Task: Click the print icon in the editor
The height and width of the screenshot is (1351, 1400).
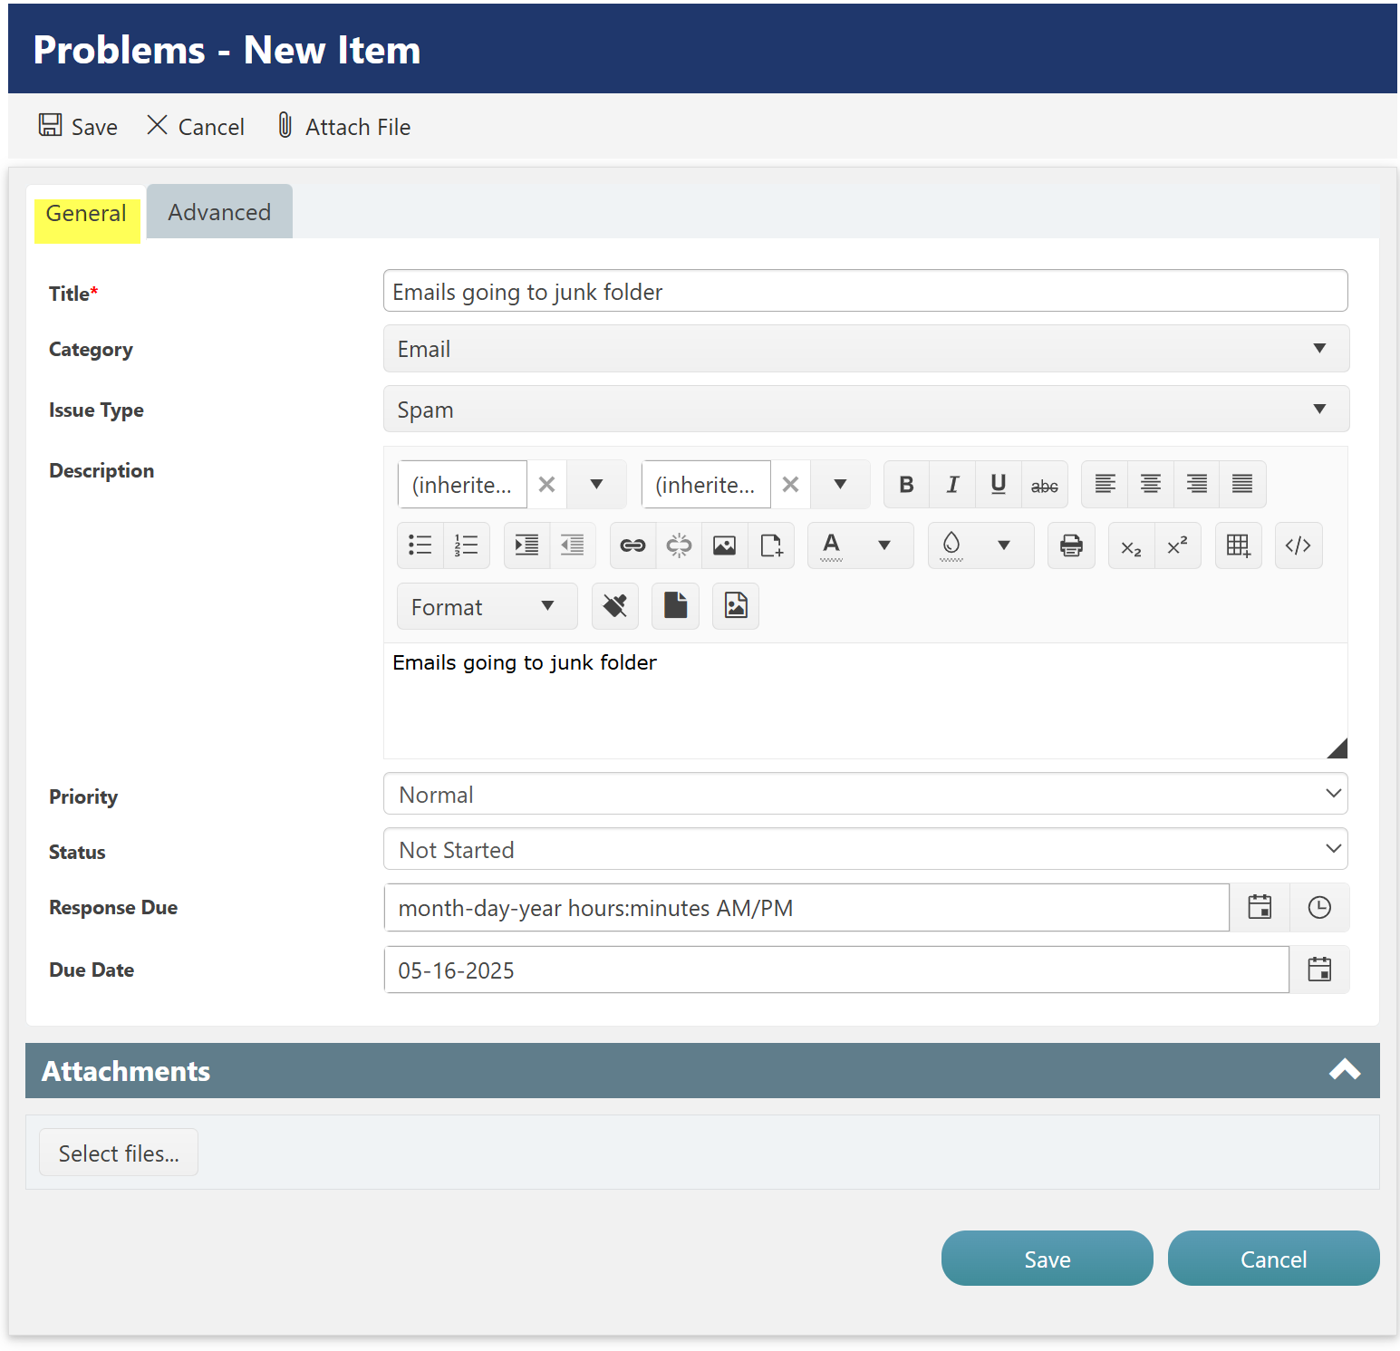Action: click(1070, 545)
